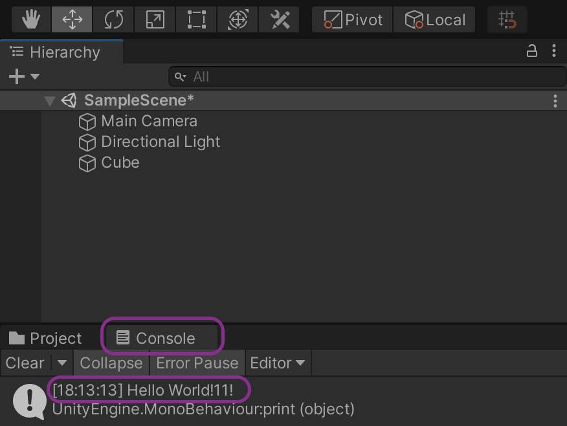This screenshot has height=426, width=567.
Task: Select the Move tool
Action: 72,19
